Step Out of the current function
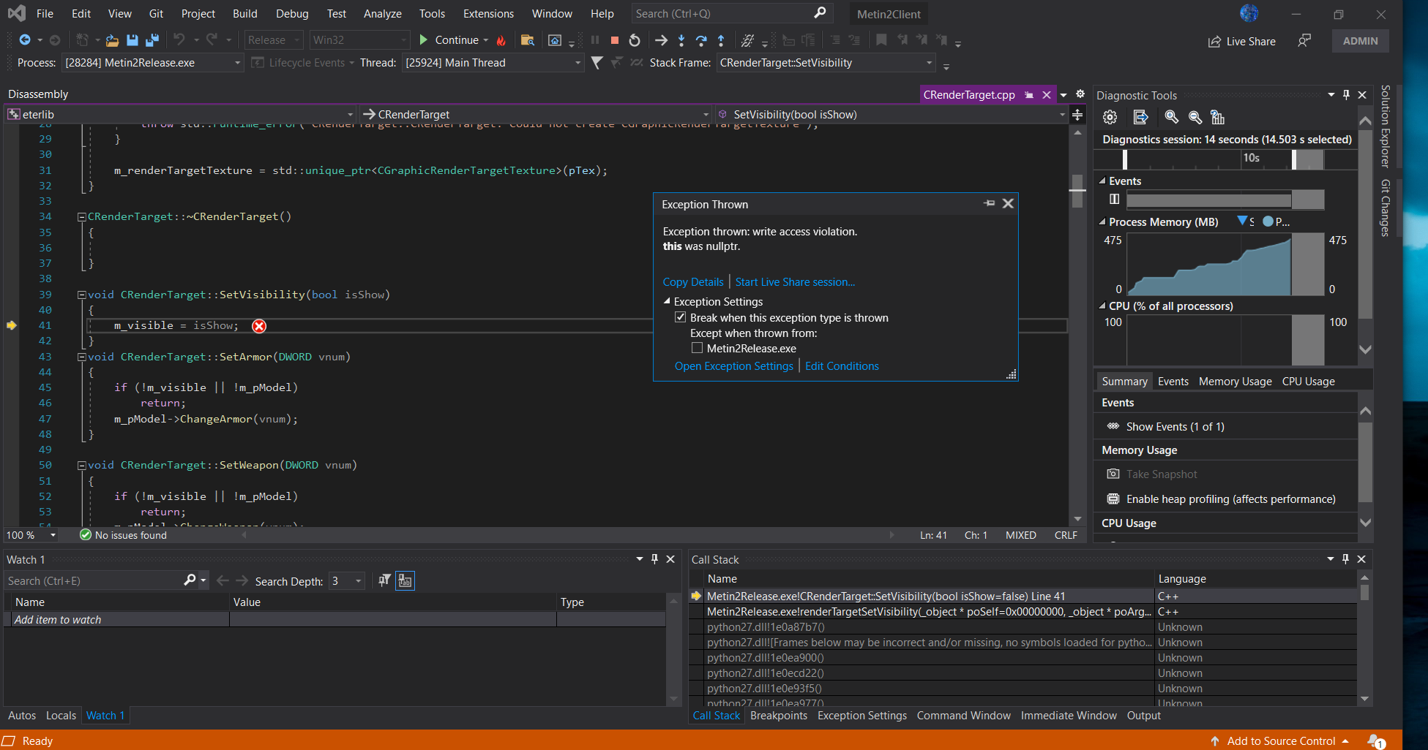Viewport: 1428px width, 750px height. (x=721, y=40)
